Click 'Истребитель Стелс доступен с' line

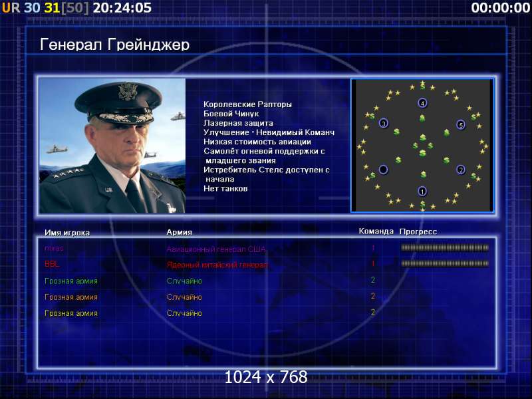click(267, 170)
